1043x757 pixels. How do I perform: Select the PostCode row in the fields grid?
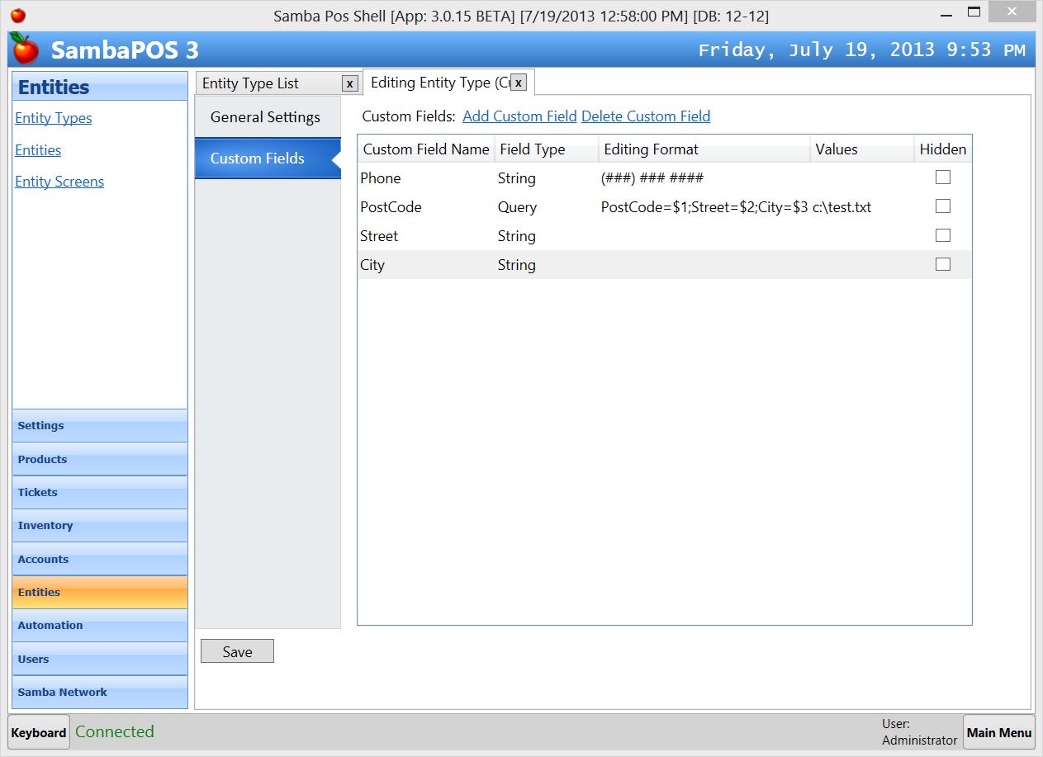(495, 207)
